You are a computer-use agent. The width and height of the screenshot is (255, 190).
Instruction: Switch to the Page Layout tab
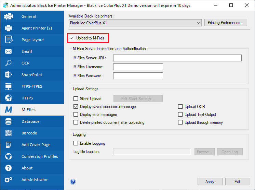pos(32,40)
